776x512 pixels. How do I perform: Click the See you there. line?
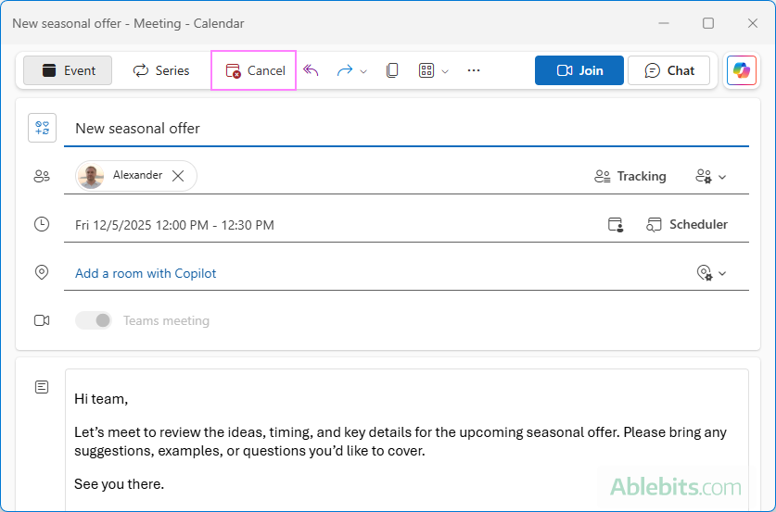tap(120, 484)
